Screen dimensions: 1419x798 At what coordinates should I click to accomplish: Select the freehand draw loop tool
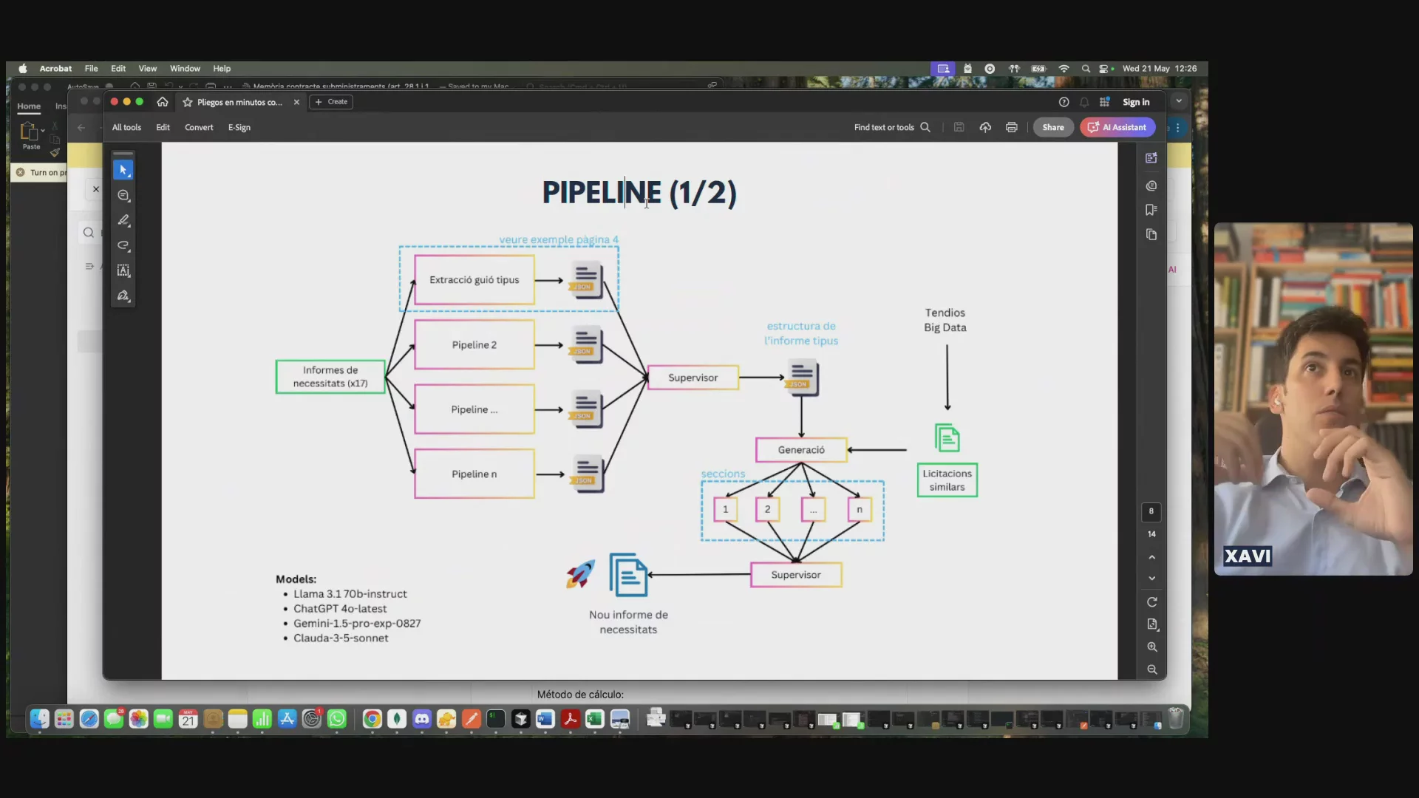(x=123, y=245)
